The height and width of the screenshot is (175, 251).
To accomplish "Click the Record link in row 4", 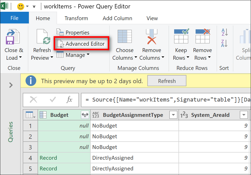I will point(48,158).
